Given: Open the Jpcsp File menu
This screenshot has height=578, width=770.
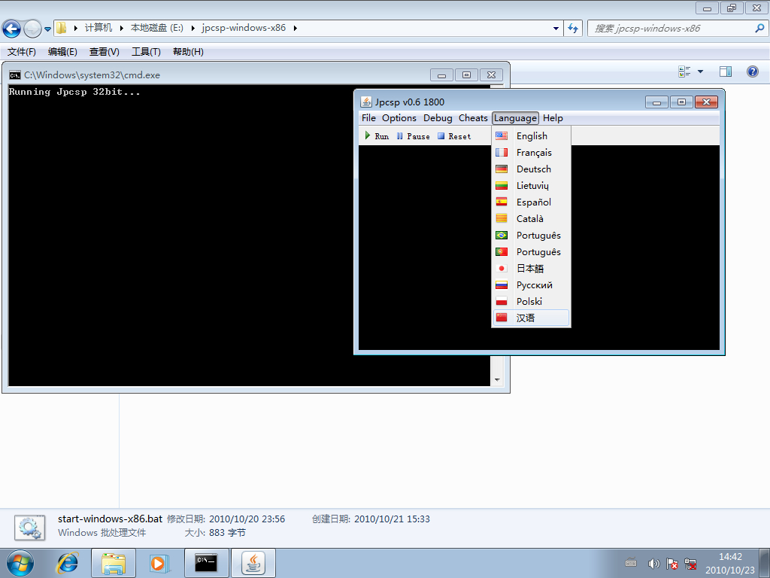Looking at the screenshot, I should [x=368, y=118].
